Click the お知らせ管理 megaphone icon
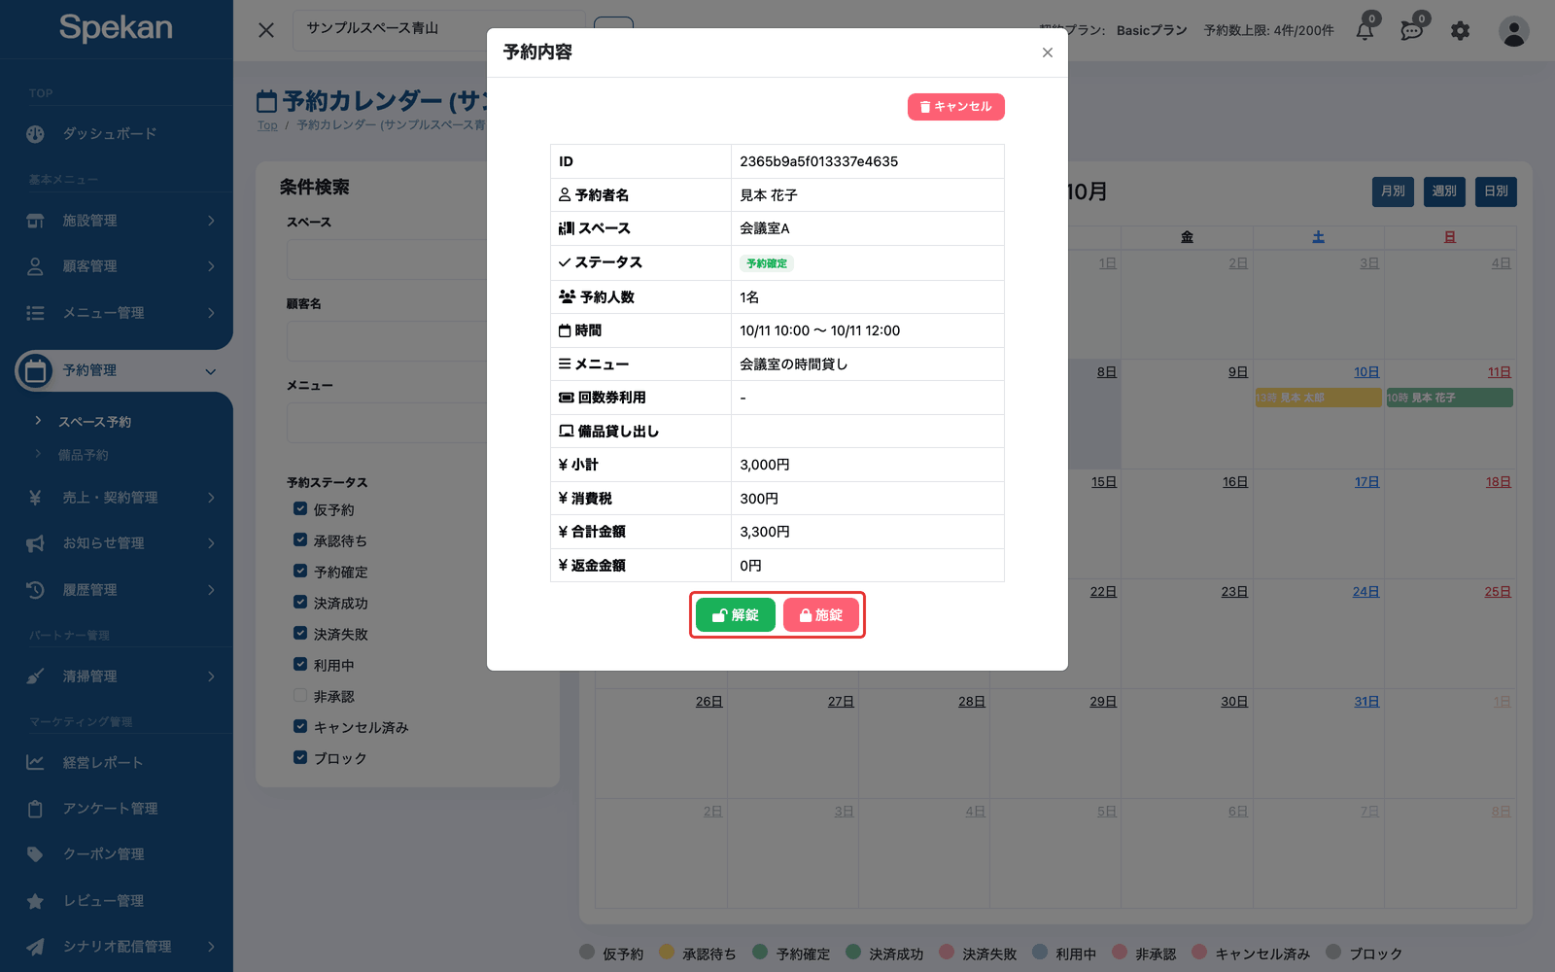Viewport: 1555px width, 972px height. coord(35,543)
